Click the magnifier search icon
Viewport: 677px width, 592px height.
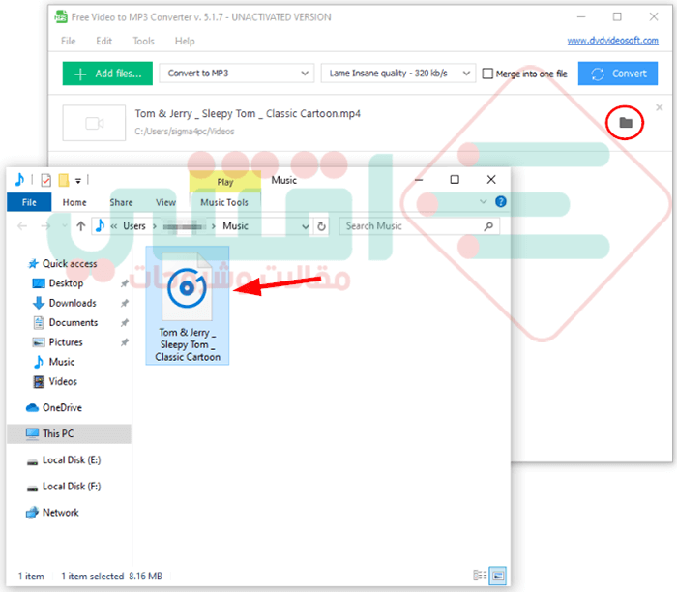click(488, 225)
